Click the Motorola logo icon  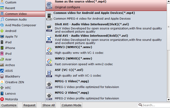(2, 99)
